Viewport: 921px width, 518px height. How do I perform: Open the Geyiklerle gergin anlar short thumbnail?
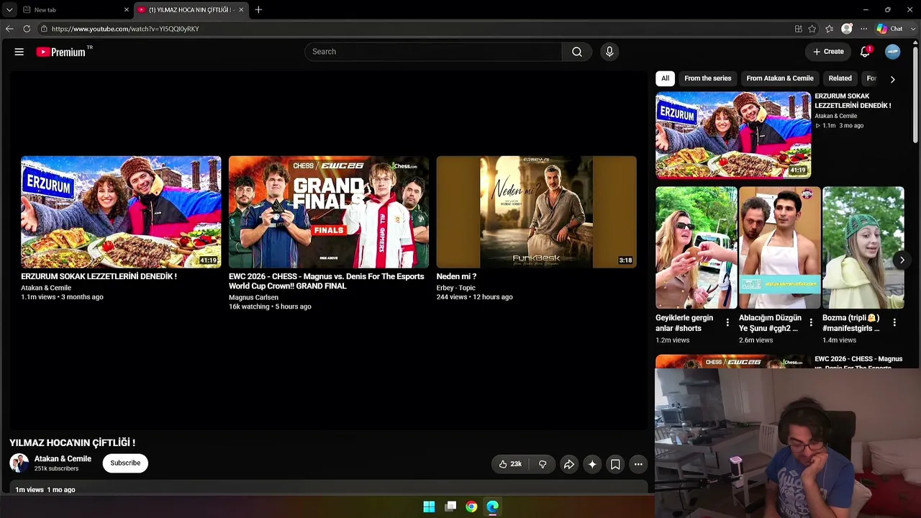(697, 248)
